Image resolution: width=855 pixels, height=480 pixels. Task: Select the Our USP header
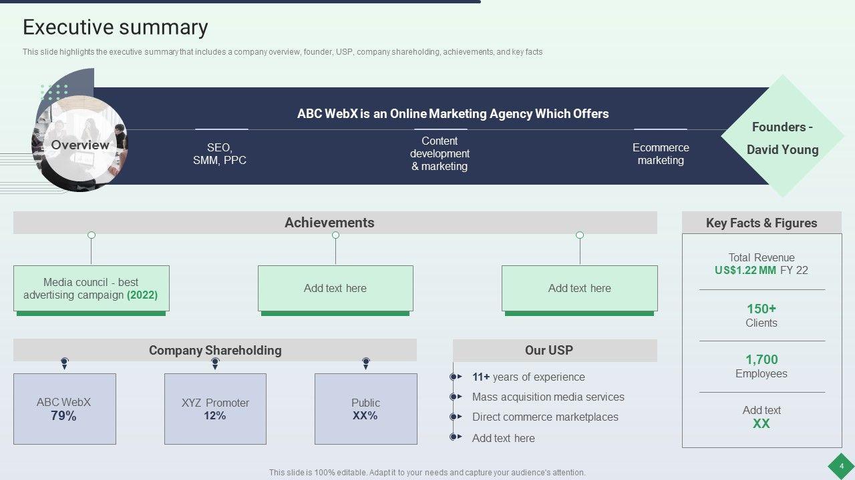tap(554, 350)
